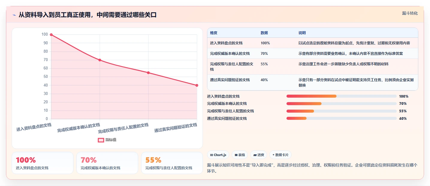Click the progress bar for 进入资料盘点的文档

[x=342, y=96]
